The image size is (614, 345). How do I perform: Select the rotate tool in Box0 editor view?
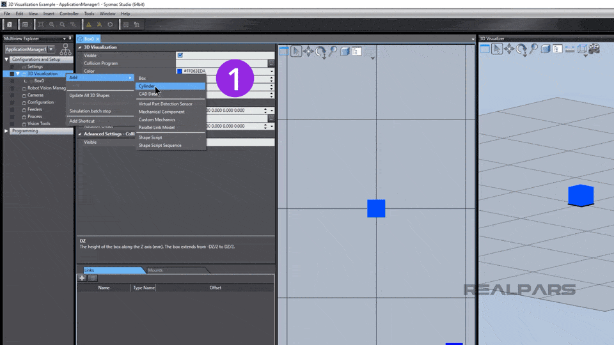(x=320, y=52)
